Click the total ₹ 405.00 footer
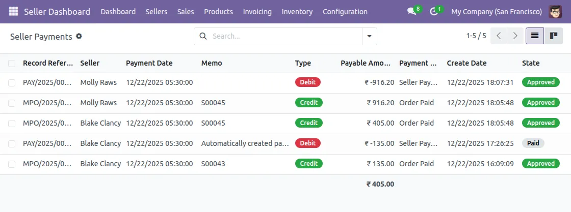Image resolution: width=571 pixels, height=212 pixels. [x=380, y=184]
